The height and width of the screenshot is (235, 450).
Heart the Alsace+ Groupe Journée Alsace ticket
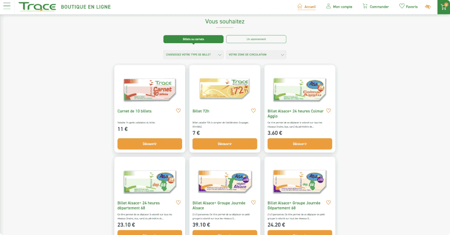pyautogui.click(x=253, y=202)
